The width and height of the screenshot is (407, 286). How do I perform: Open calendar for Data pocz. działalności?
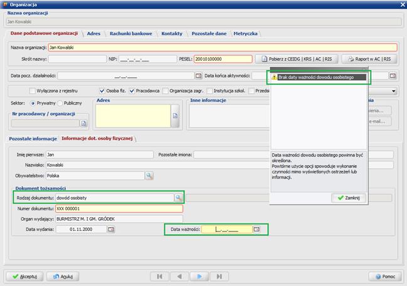(198, 76)
